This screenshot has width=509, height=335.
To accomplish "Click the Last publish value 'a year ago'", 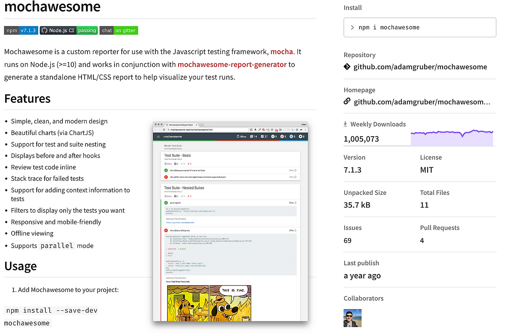I will click(x=362, y=276).
